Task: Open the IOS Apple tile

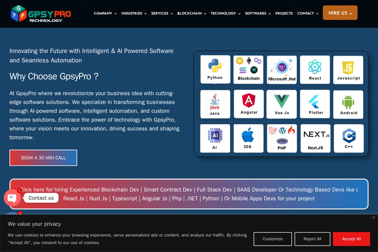Action: [248, 138]
